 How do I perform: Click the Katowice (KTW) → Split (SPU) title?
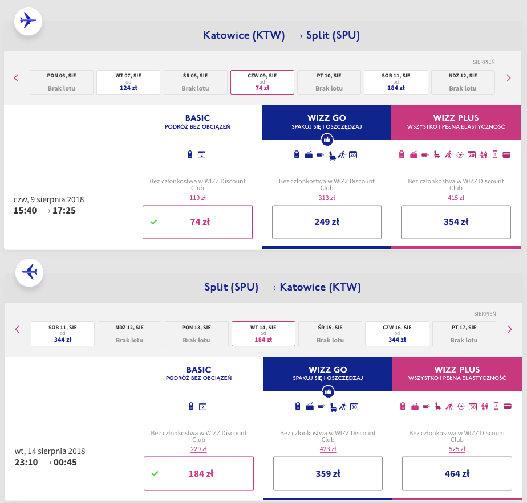282,35
